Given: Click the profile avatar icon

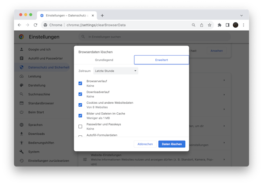Looking at the screenshot, I should 235,25.
